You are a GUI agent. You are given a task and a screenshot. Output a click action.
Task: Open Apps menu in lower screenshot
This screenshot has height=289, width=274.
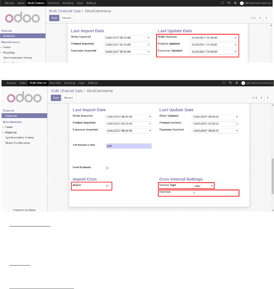pyautogui.click(x=81, y=83)
